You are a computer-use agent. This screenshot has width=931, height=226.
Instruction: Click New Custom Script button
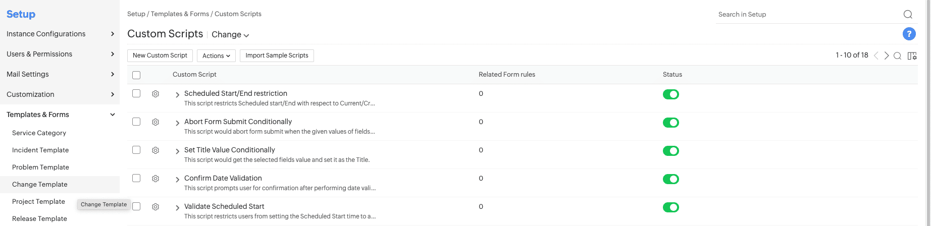pyautogui.click(x=160, y=55)
